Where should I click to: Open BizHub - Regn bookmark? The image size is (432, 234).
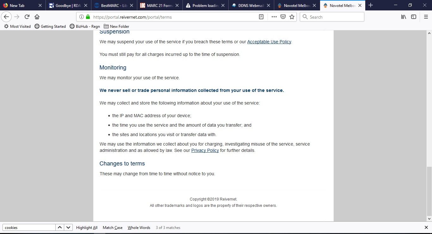tap(85, 26)
